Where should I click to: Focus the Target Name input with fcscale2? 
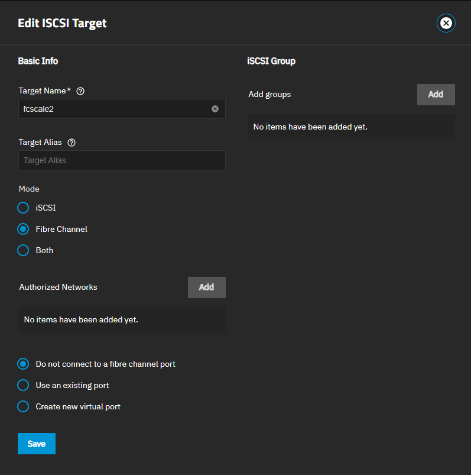tap(112, 109)
